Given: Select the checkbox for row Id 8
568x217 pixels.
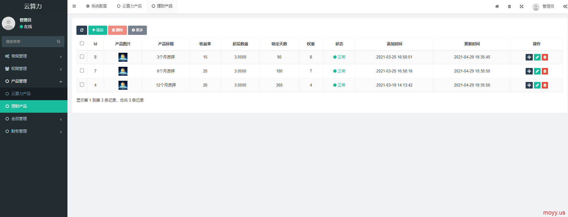Looking at the screenshot, I should pyautogui.click(x=82, y=57).
